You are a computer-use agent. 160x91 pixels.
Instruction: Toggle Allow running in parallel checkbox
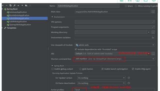(x=136, y=6)
